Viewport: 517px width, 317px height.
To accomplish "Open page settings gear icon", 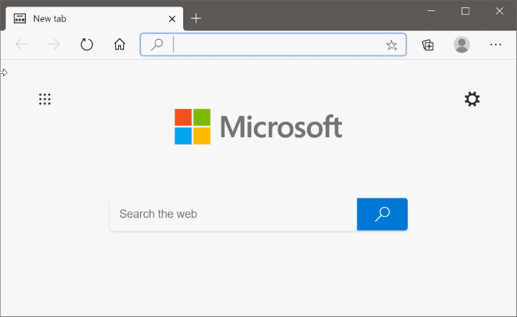I will pos(472,99).
